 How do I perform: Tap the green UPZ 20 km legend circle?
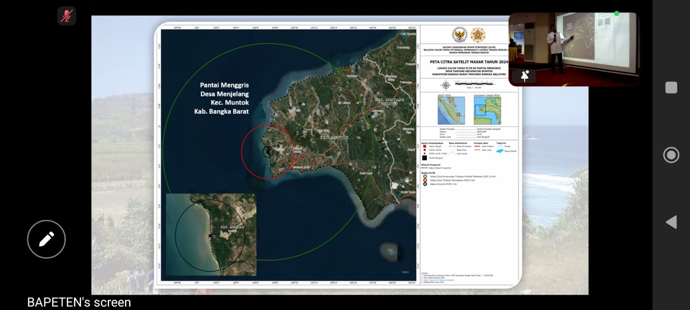coord(425,177)
